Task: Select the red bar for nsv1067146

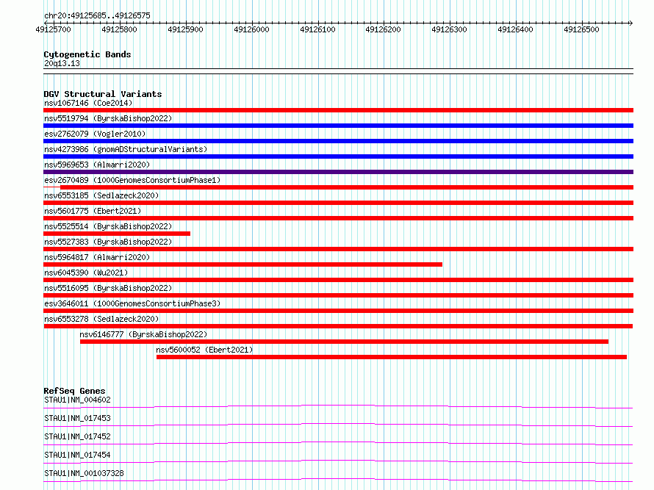Action: pos(338,110)
